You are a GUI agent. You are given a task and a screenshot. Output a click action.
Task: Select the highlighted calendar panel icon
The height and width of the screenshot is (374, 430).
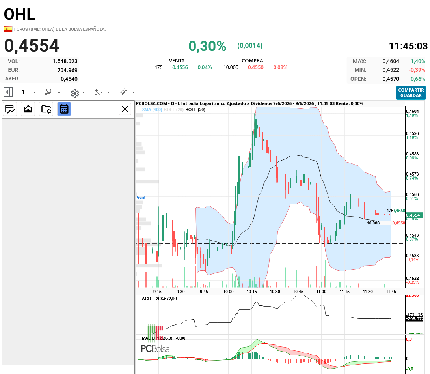(64, 109)
